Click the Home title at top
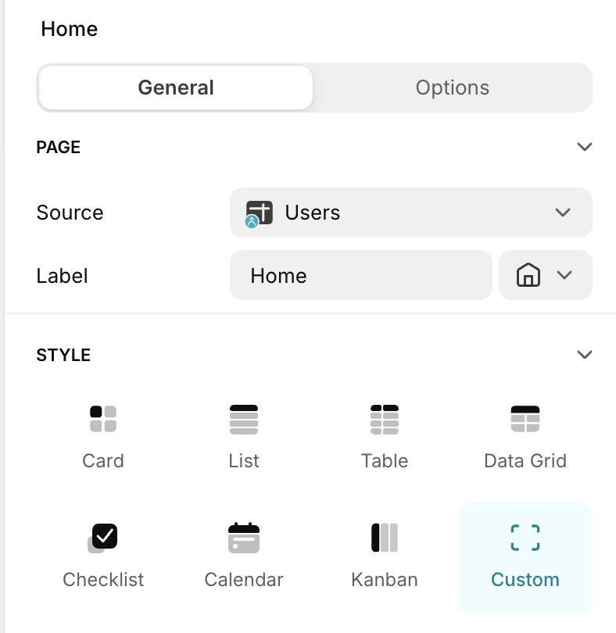The height and width of the screenshot is (633, 616). [70, 30]
